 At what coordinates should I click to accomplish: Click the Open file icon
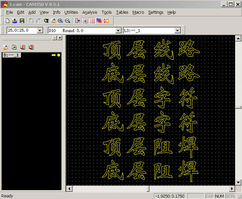[x=15, y=21]
